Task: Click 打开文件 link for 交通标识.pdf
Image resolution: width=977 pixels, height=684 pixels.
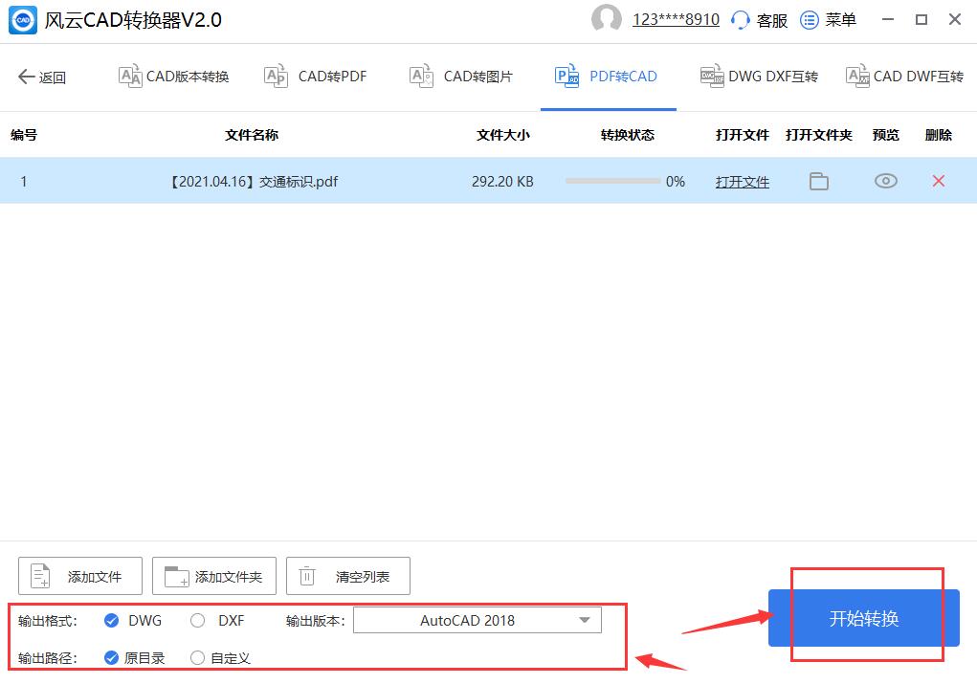Action: [743, 182]
